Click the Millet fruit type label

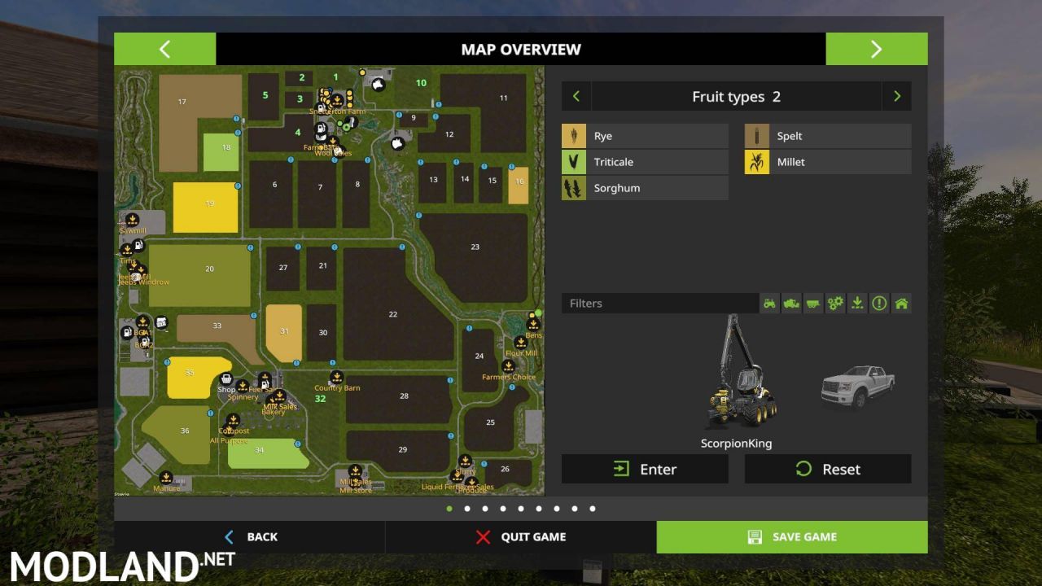790,162
